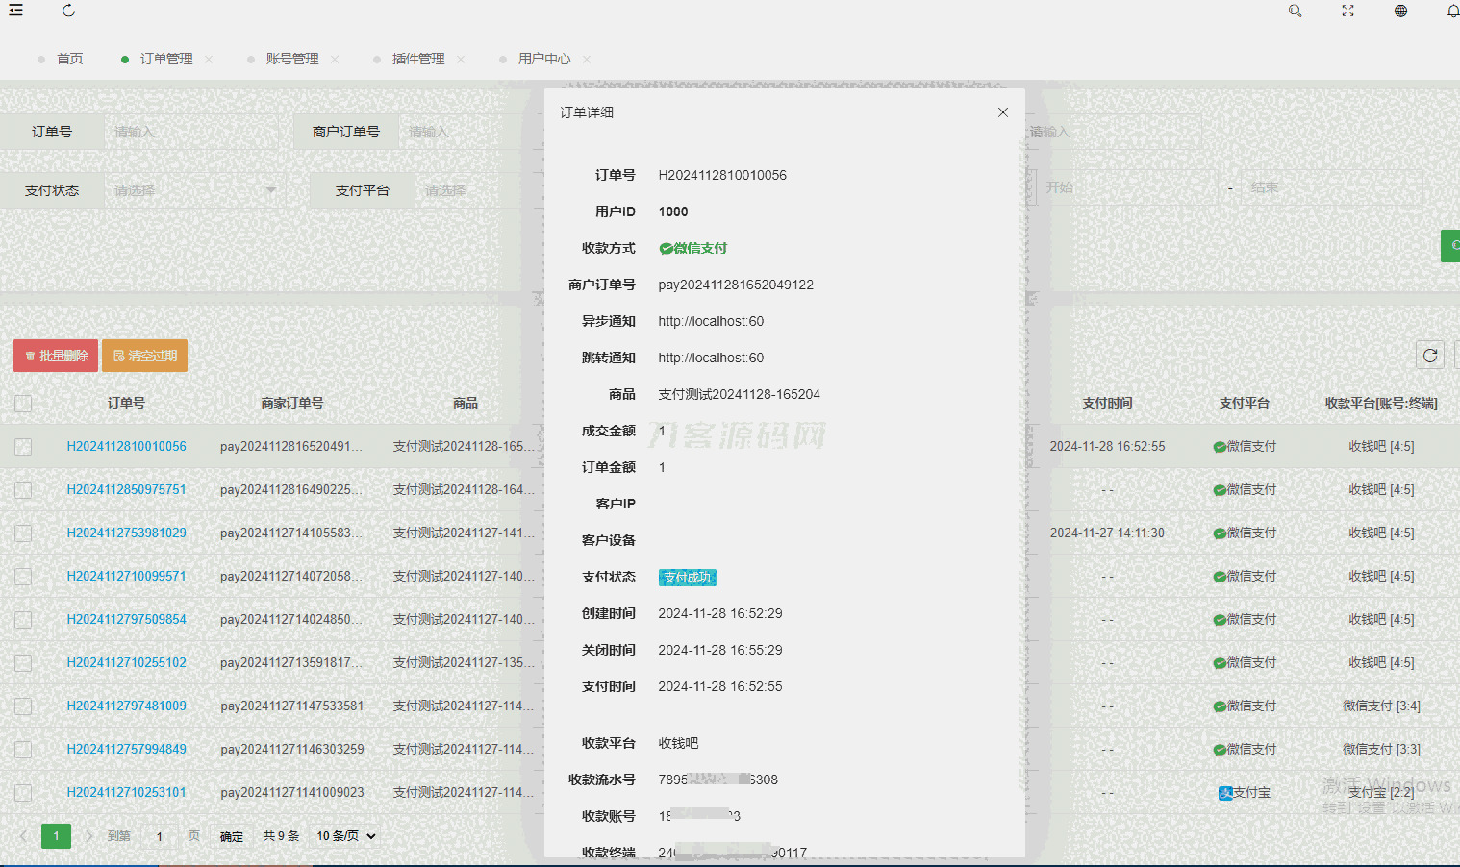This screenshot has width=1460, height=867.
Task: Switch to the 用户中心 tab
Action: tap(543, 60)
